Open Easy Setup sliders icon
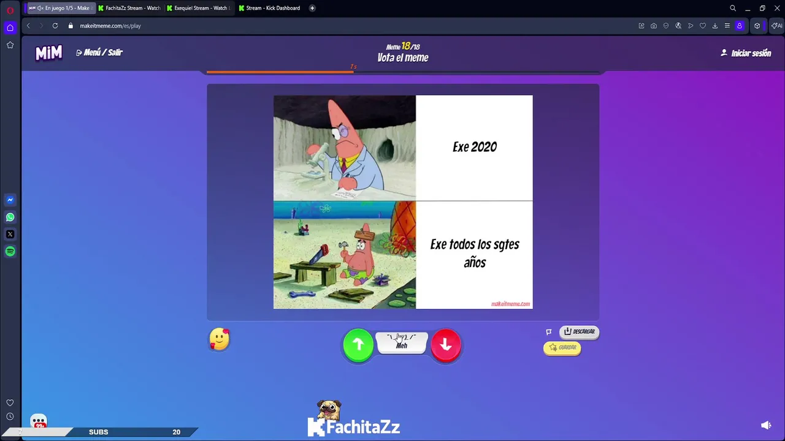785x441 pixels. coord(727,26)
